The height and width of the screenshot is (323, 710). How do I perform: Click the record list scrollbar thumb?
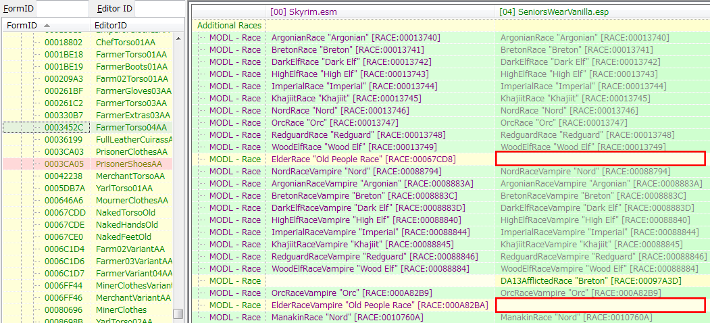[178, 314]
